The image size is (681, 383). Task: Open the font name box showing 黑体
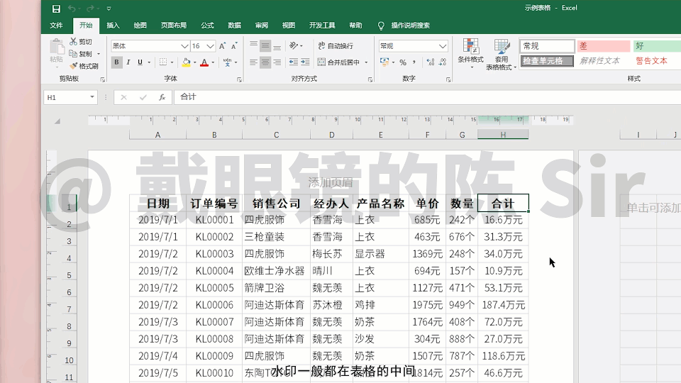pos(150,46)
